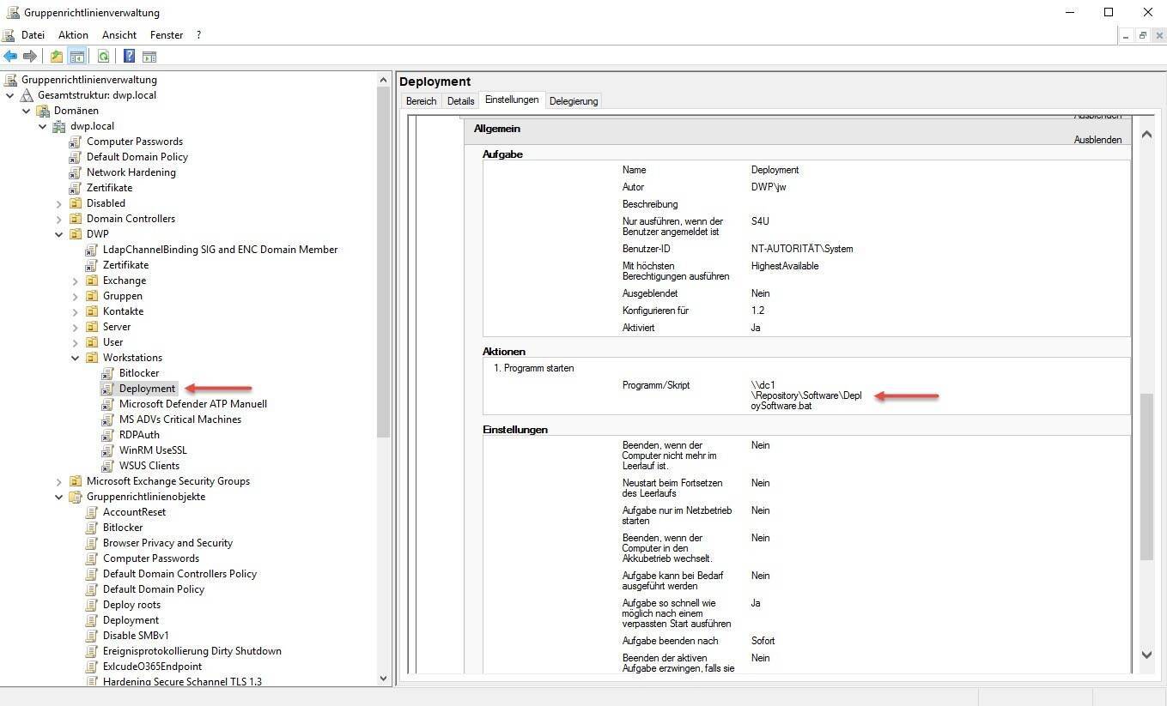1167x706 pixels.
Task: Open the Fenster menu
Action: tap(167, 35)
